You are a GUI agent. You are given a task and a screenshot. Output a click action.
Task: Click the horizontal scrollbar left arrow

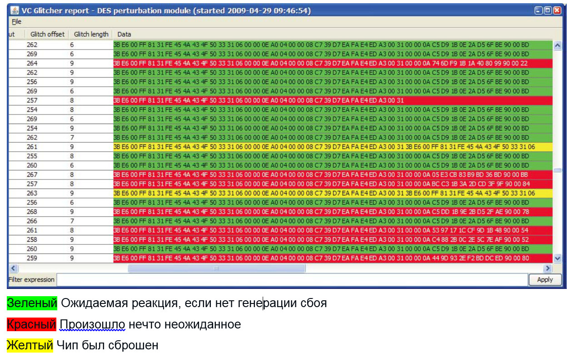(x=13, y=268)
